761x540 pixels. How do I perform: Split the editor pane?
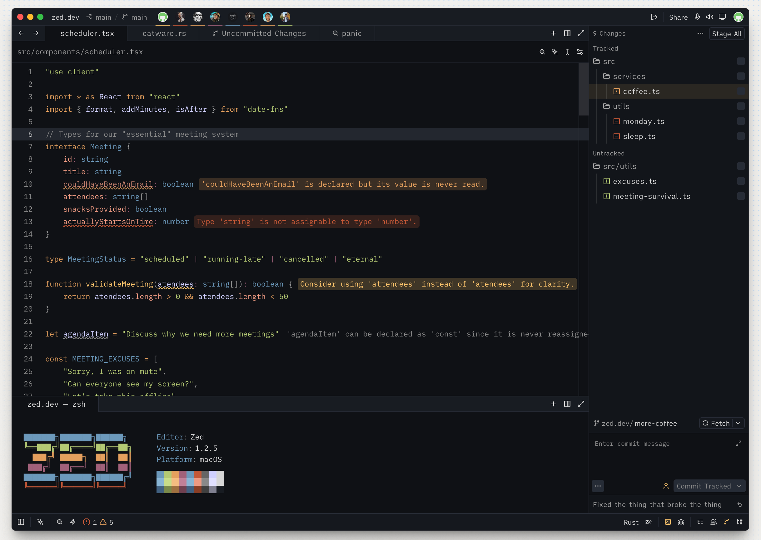click(567, 33)
